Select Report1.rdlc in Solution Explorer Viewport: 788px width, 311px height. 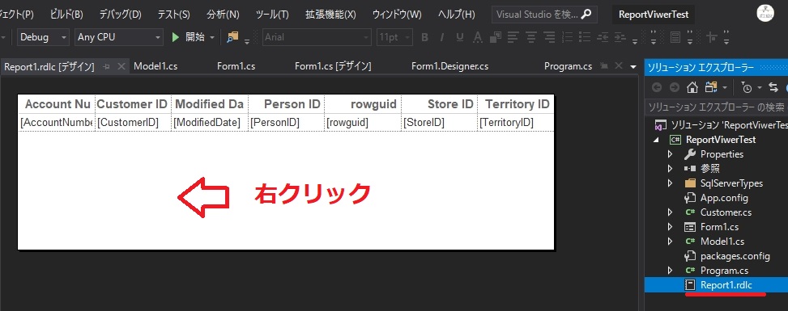coord(726,285)
